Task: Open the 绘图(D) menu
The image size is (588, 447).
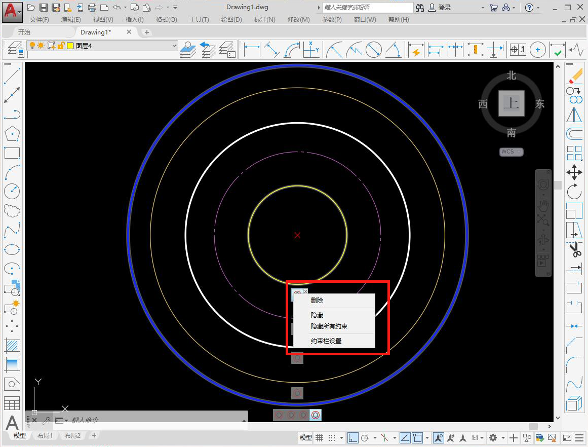Action: [231, 20]
